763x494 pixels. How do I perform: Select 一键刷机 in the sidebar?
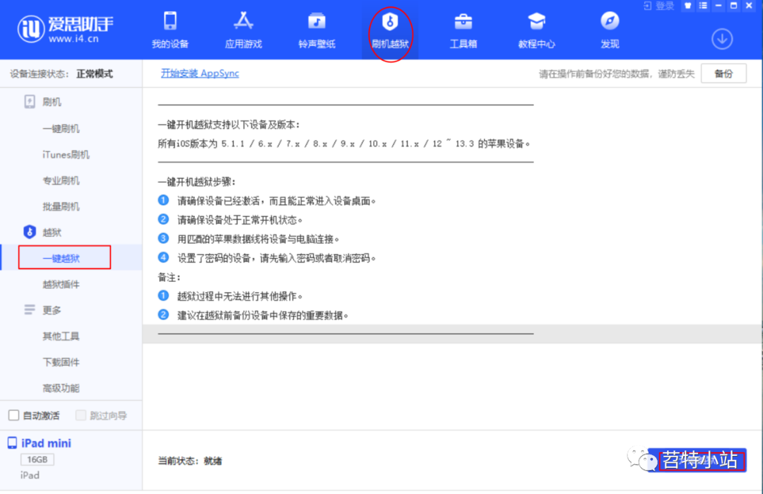click(x=61, y=129)
